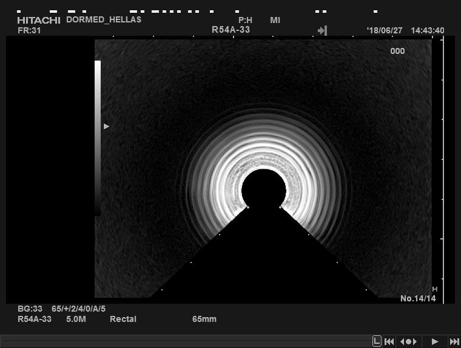Click the gain marker triangle beside grayscale bar
This screenshot has height=348, width=461.
point(106,126)
